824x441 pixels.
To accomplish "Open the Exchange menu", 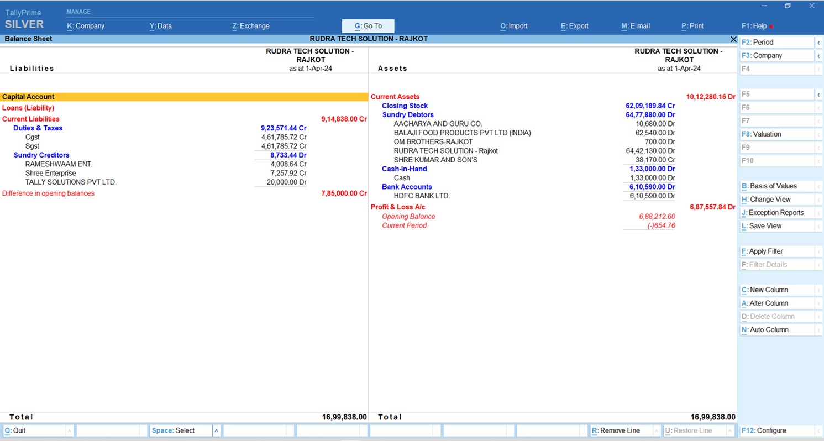I will pyautogui.click(x=251, y=26).
